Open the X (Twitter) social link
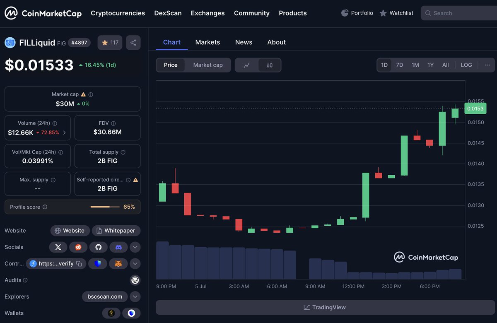The image size is (497, 323). (x=58, y=247)
